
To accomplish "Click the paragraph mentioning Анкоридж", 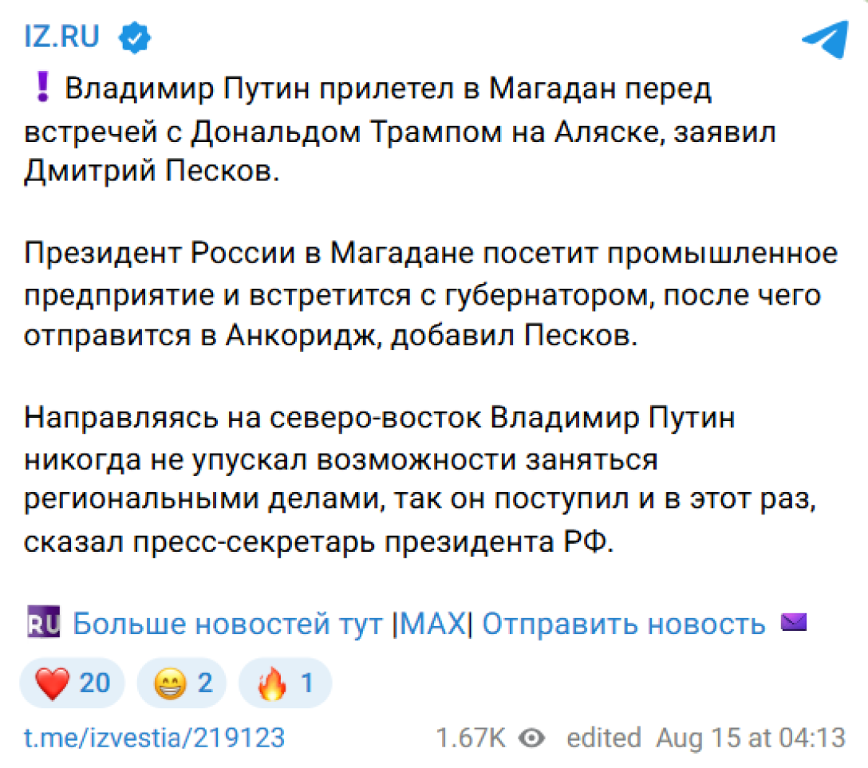I will tap(431, 295).
